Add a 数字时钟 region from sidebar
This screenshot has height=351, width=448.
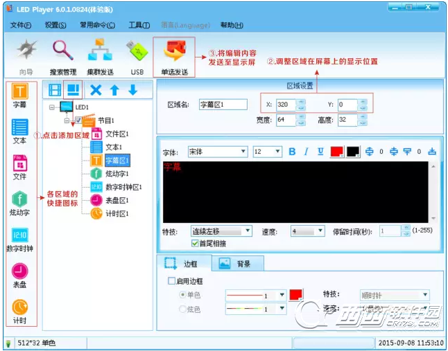coord(19,235)
